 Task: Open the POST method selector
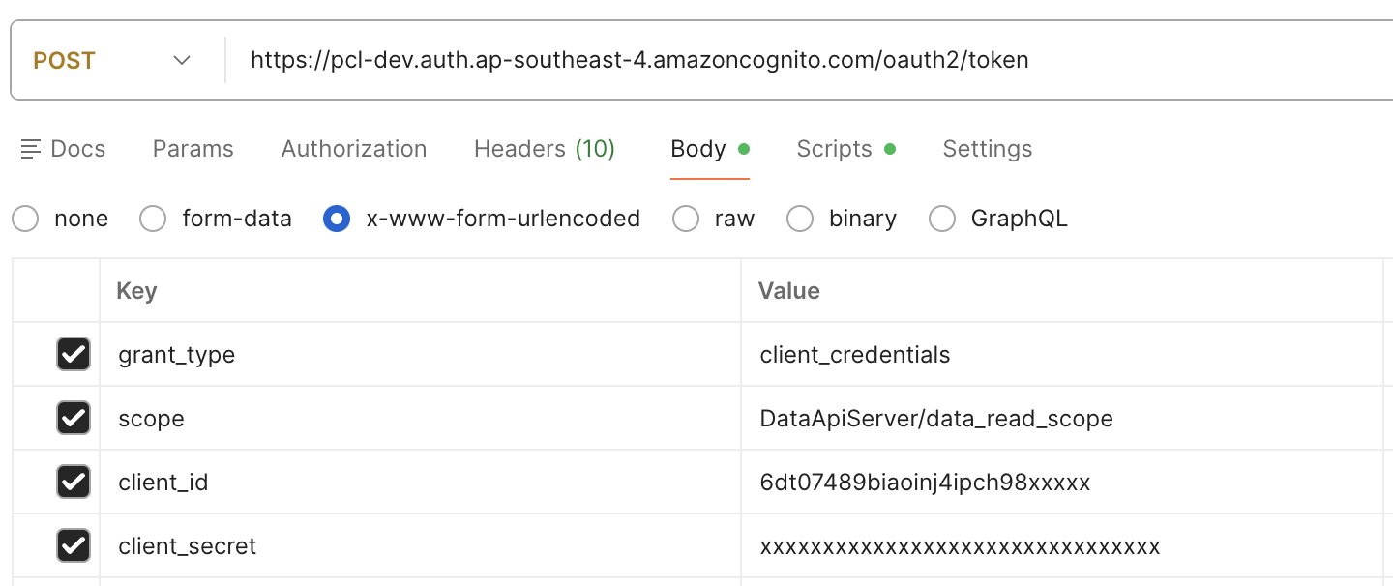[x=64, y=59]
